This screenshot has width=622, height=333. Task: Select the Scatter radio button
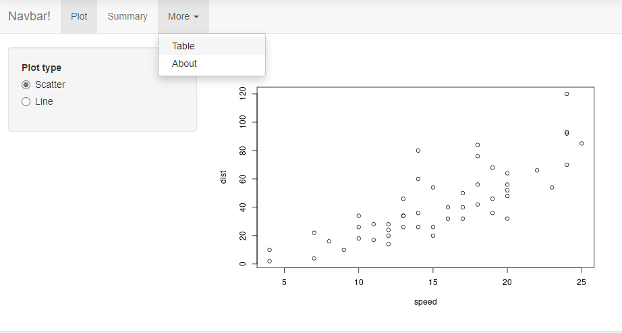pos(26,84)
